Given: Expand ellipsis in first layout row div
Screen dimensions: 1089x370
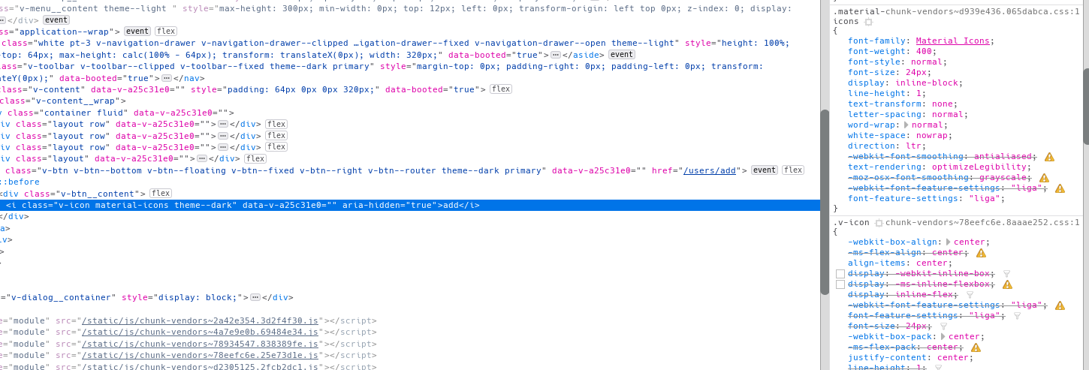Looking at the screenshot, I should point(223,125).
